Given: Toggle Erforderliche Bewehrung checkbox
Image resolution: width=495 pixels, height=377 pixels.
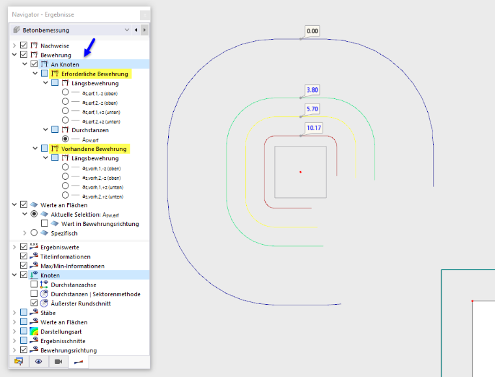Looking at the screenshot, I should 44,74.
